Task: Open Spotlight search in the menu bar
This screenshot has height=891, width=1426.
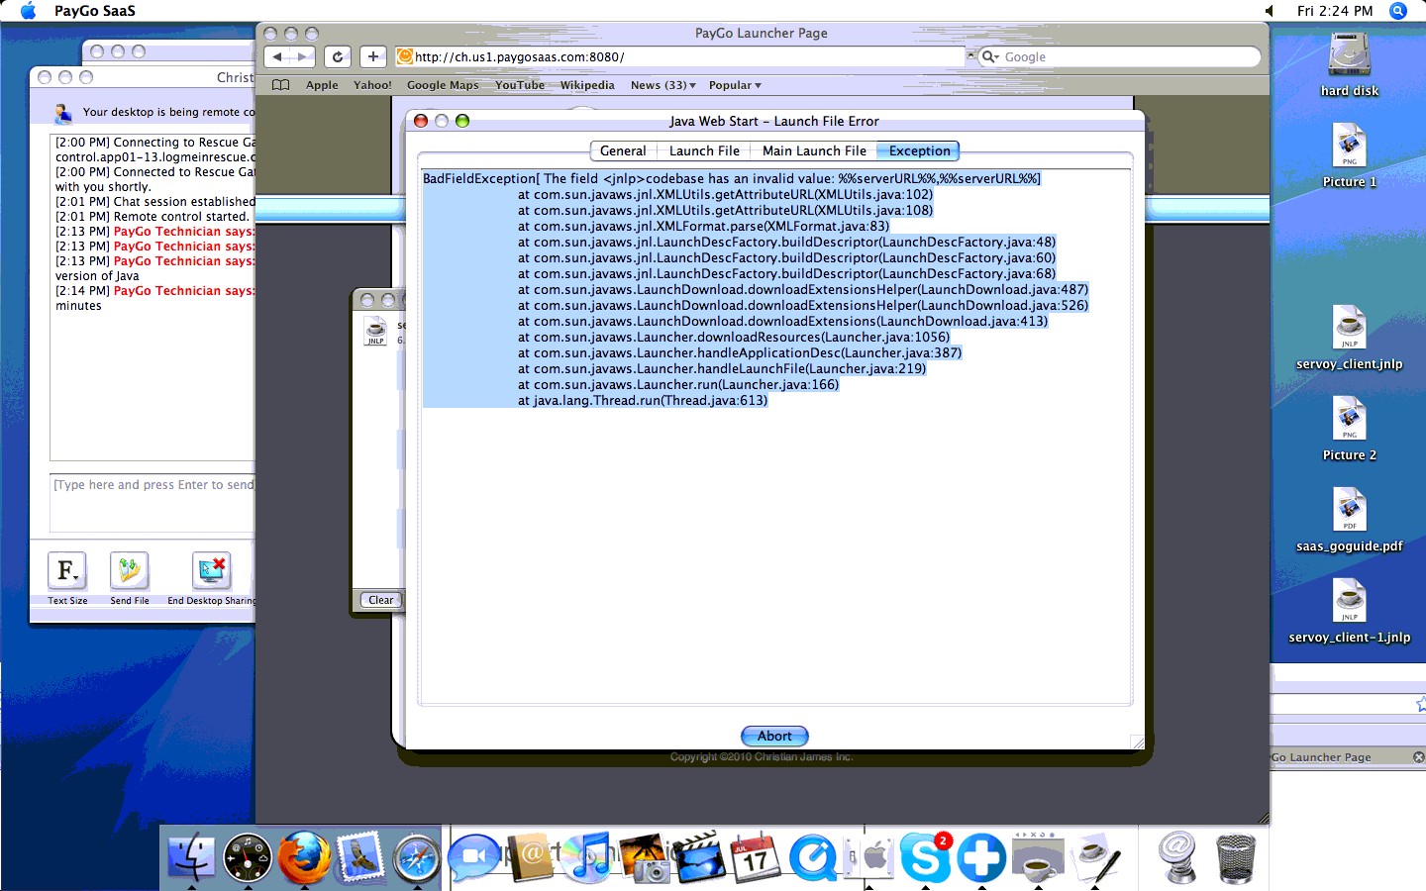Action: coord(1398,11)
